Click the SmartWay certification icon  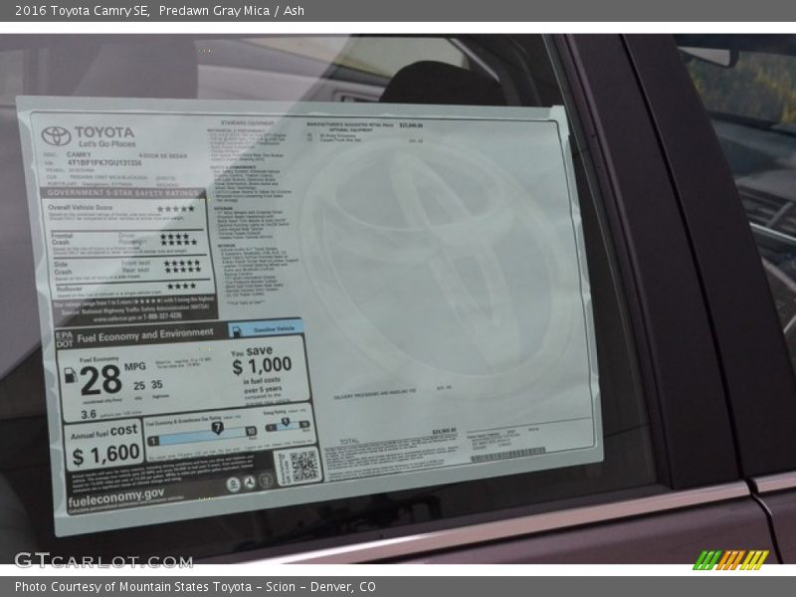pyautogui.click(x=233, y=482)
